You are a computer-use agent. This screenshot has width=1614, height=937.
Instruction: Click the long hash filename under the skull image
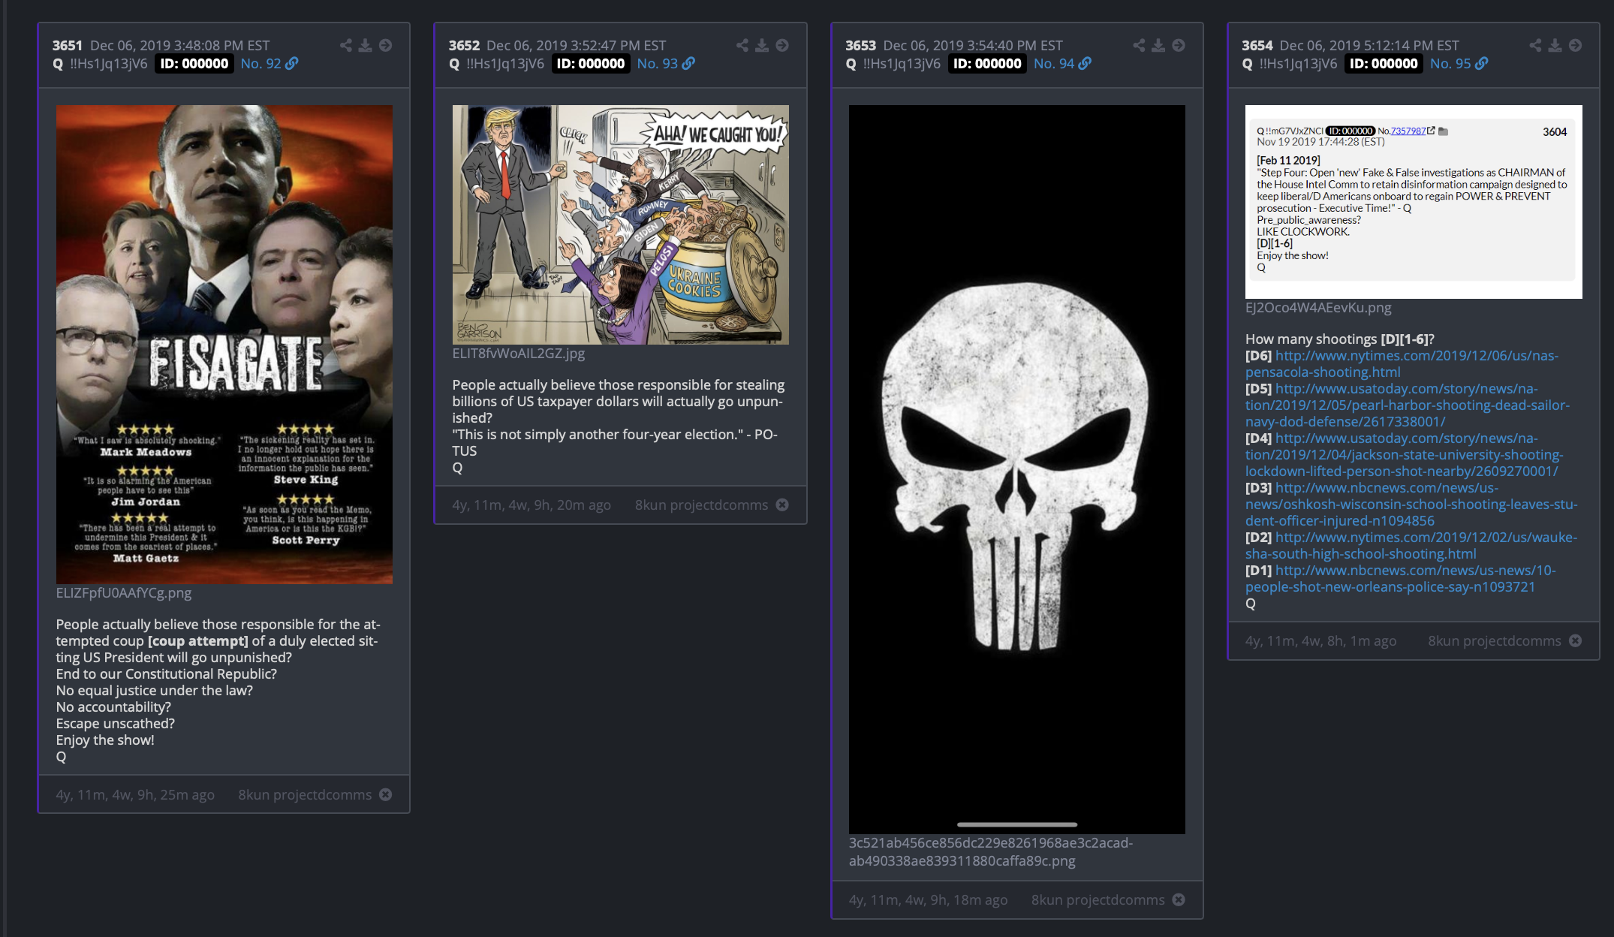[991, 851]
